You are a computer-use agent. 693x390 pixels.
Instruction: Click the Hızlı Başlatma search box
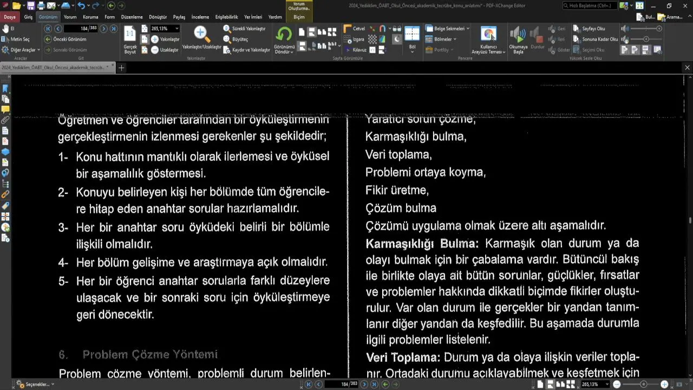coord(590,5)
